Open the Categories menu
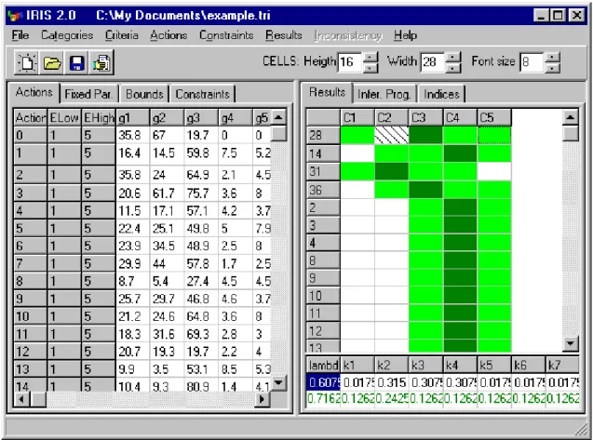593x440 pixels. (x=67, y=35)
